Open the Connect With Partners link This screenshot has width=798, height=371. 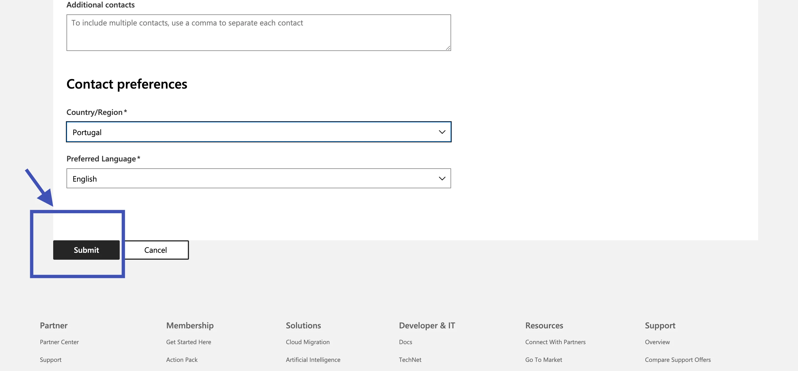pos(555,342)
